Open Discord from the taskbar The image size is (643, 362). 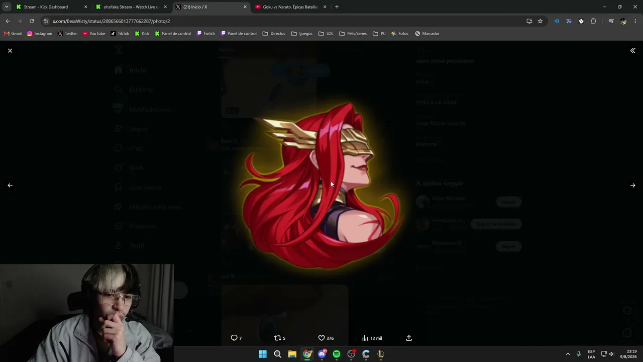coord(322,354)
